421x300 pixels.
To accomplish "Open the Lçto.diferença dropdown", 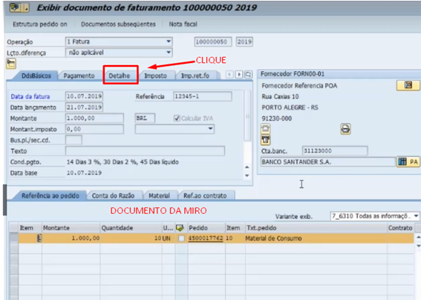I will coord(169,53).
